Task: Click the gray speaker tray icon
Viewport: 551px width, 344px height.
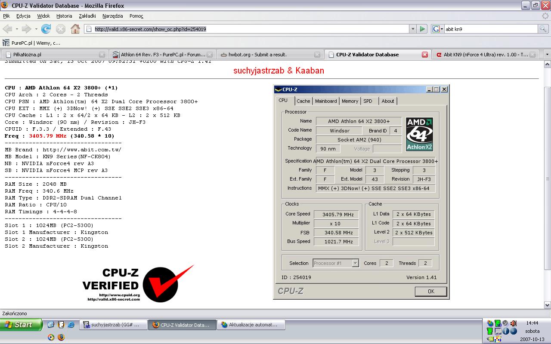Action: tap(505, 323)
